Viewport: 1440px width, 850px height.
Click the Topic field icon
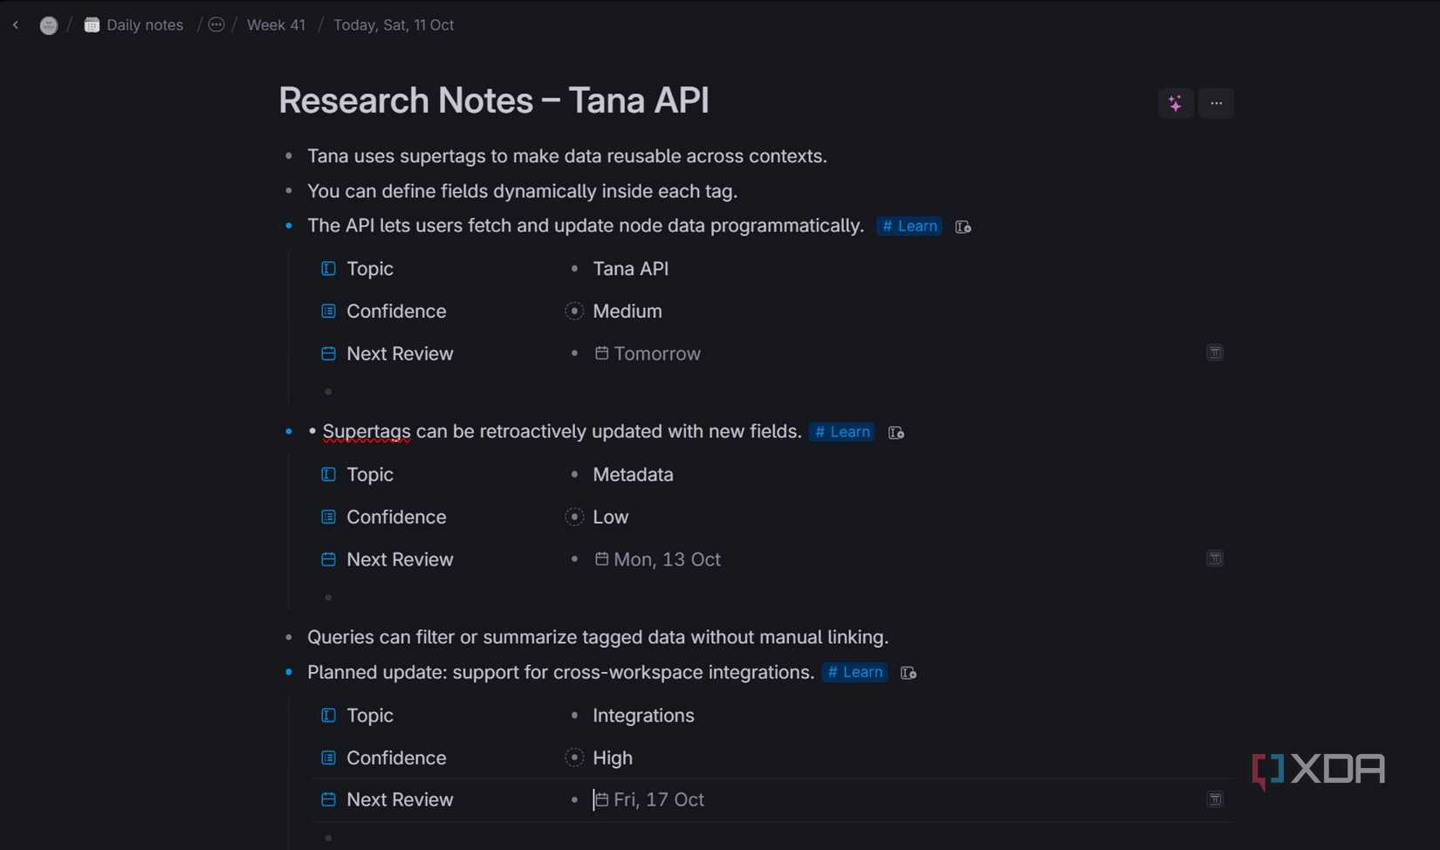click(x=327, y=269)
